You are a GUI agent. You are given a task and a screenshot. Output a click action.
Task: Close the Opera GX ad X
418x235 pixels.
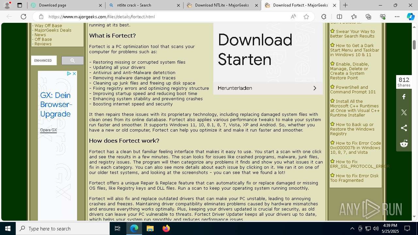(74, 74)
